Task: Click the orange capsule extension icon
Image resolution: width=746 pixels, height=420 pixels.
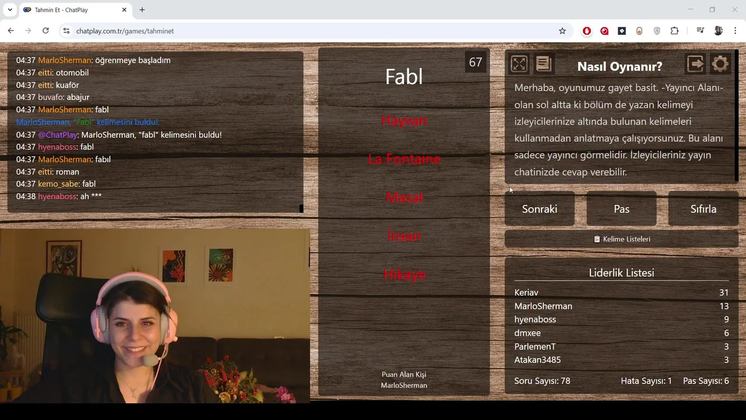Action: [639, 31]
